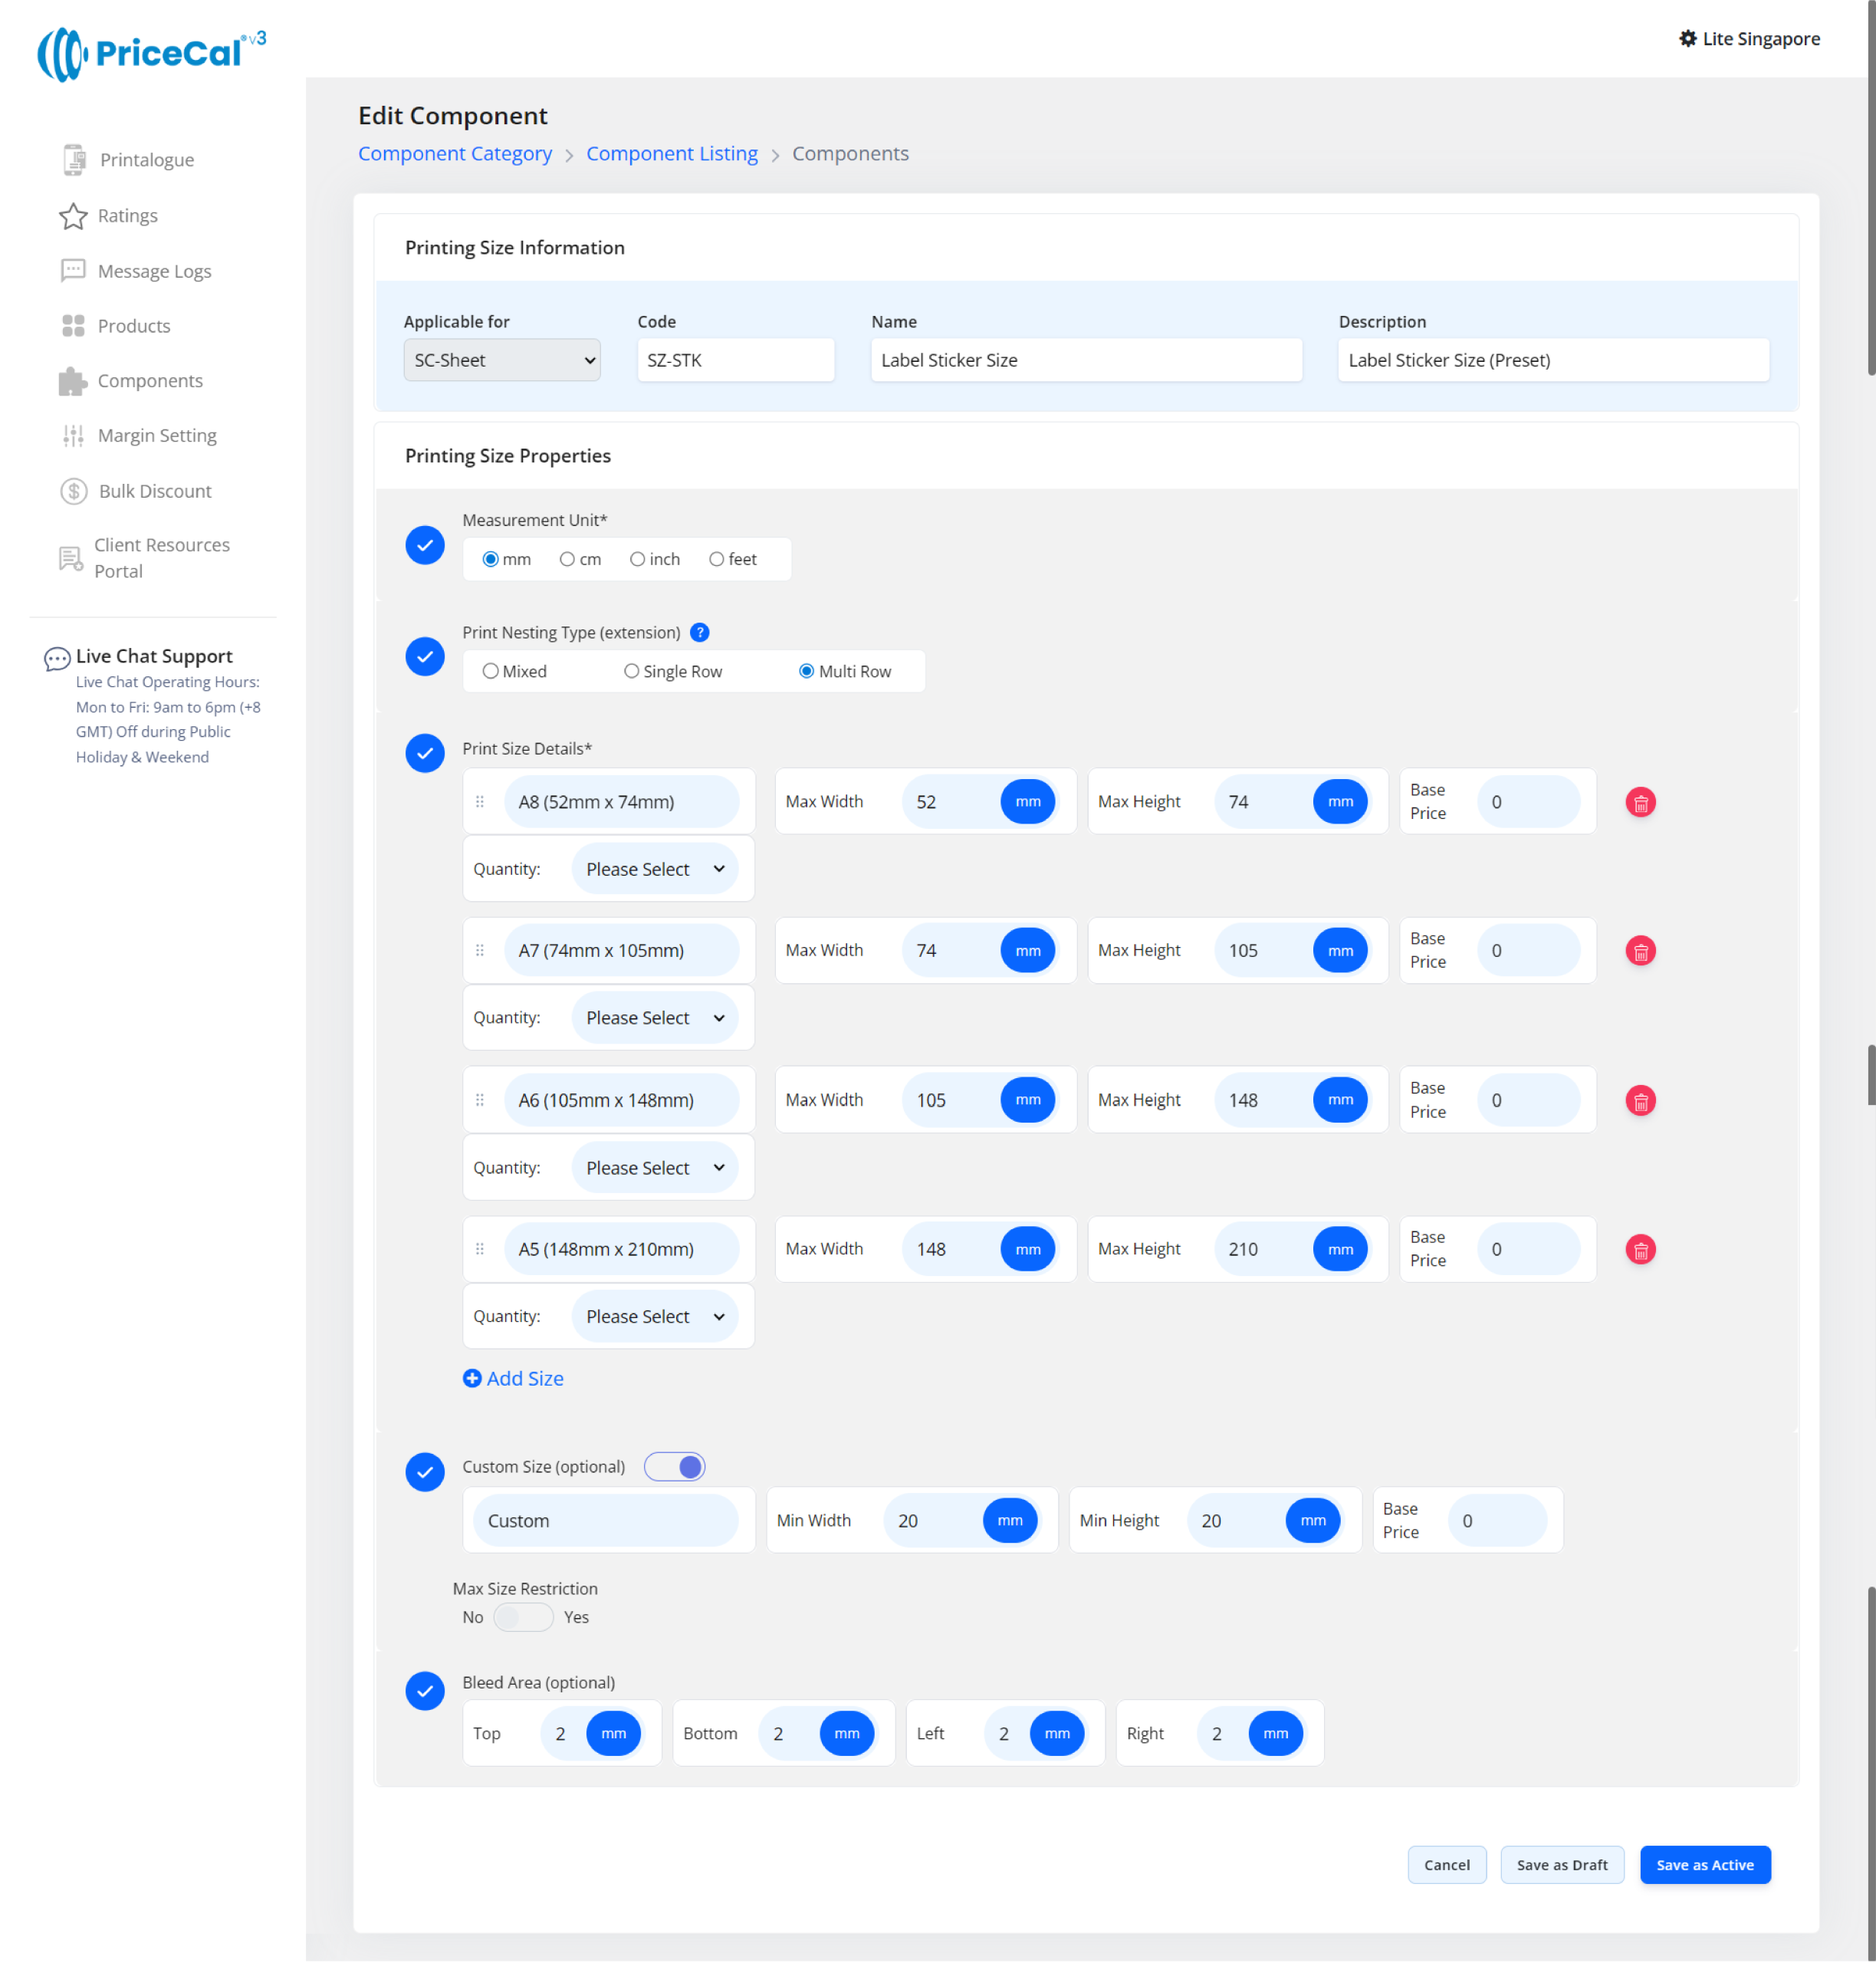Viewport: 1876px width, 1963px height.
Task: Click the Live Chat Support bubble icon
Action: tap(57, 658)
